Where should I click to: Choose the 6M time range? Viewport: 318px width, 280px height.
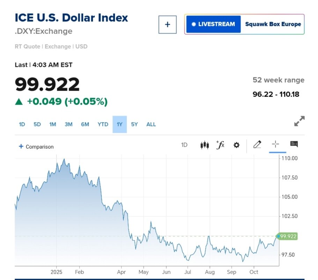pos(85,124)
